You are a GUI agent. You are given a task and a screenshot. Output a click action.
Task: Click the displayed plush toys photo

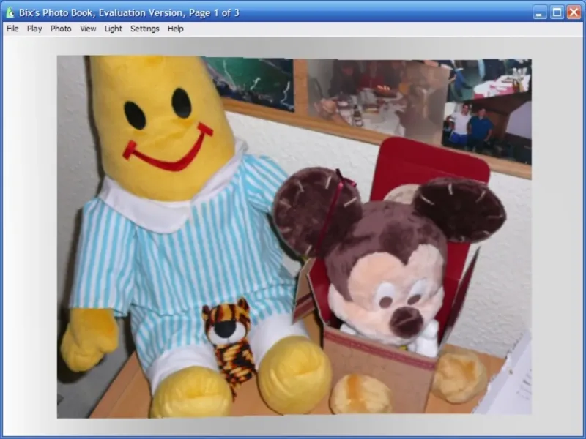coord(294,236)
